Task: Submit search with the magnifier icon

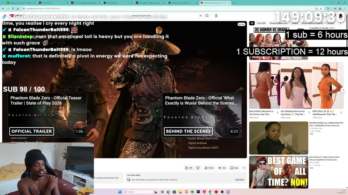Action: coord(207,16)
